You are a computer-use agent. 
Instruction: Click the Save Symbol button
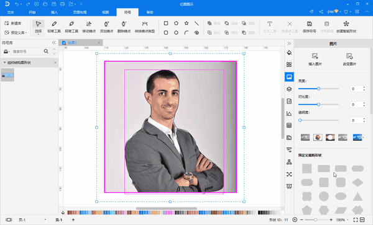pyautogui.click(x=309, y=27)
